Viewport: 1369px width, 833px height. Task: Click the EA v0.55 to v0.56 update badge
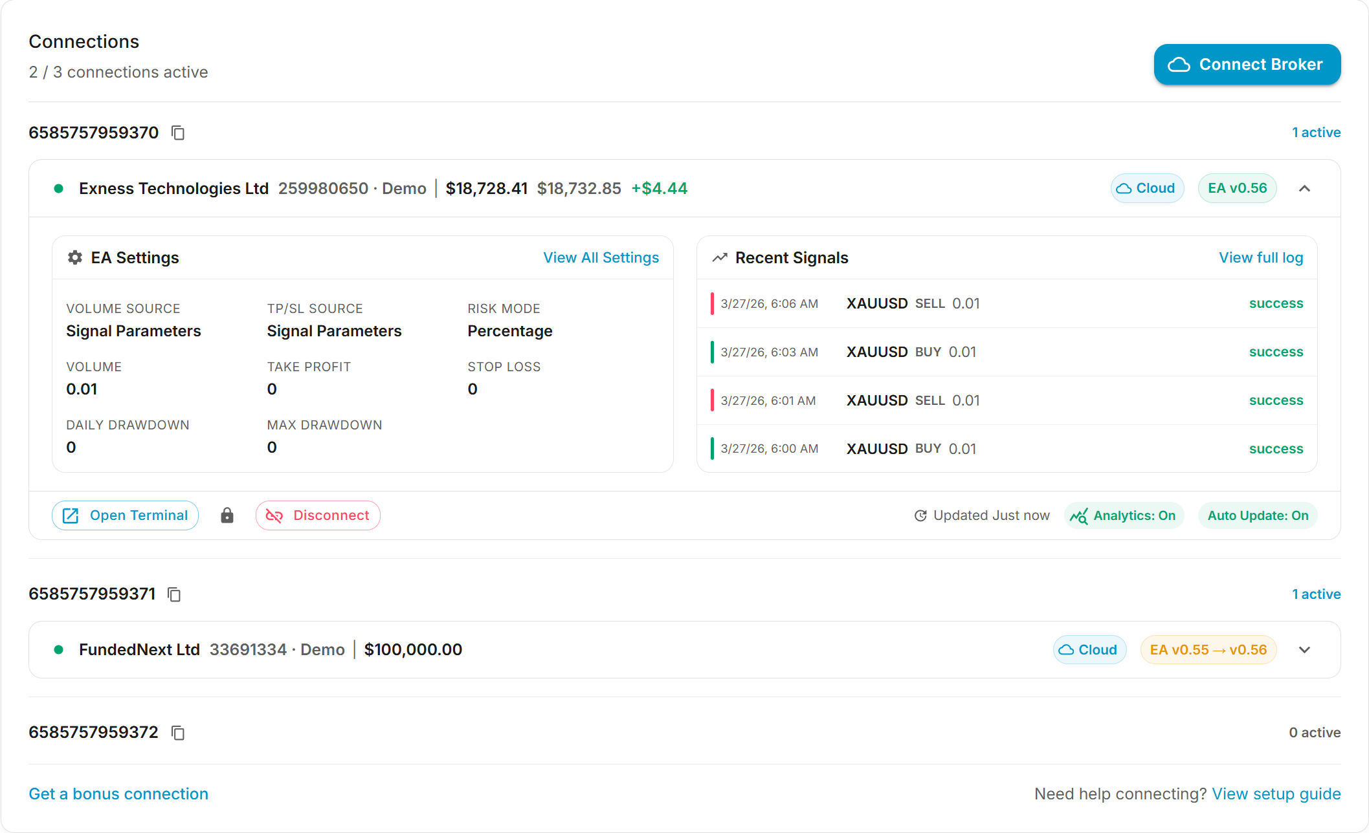[1208, 649]
